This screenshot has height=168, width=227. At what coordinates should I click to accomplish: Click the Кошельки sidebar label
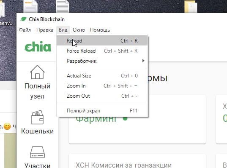37,131
